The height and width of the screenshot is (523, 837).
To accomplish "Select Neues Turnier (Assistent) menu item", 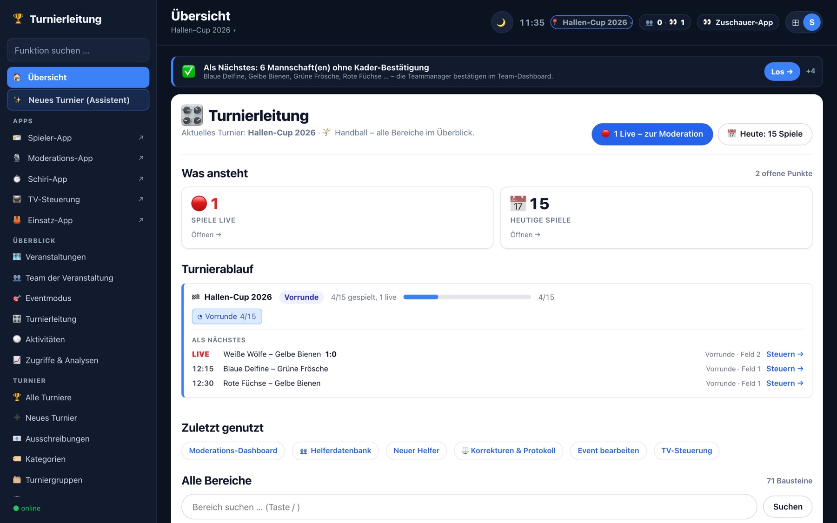I will [78, 100].
